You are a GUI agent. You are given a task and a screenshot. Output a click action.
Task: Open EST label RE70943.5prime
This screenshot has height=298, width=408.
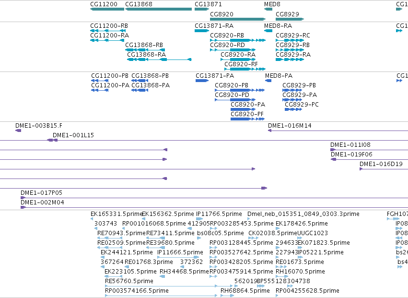point(121,233)
